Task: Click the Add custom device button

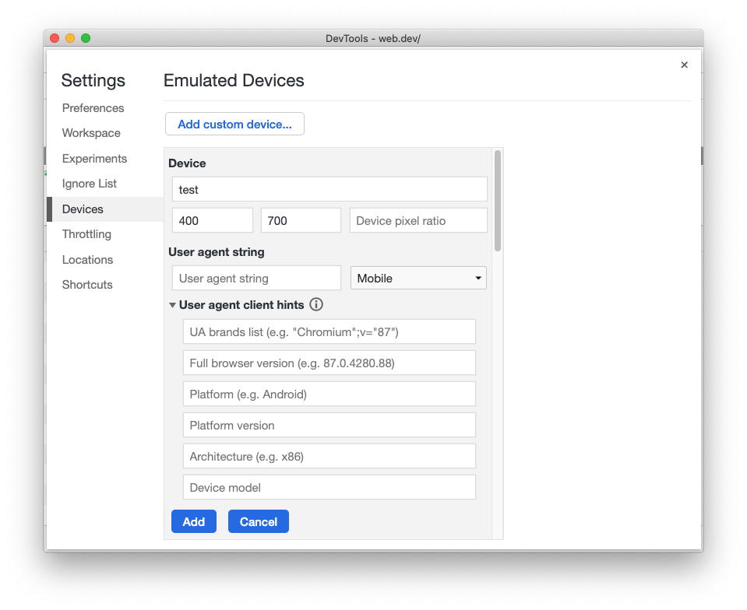Action: [234, 124]
